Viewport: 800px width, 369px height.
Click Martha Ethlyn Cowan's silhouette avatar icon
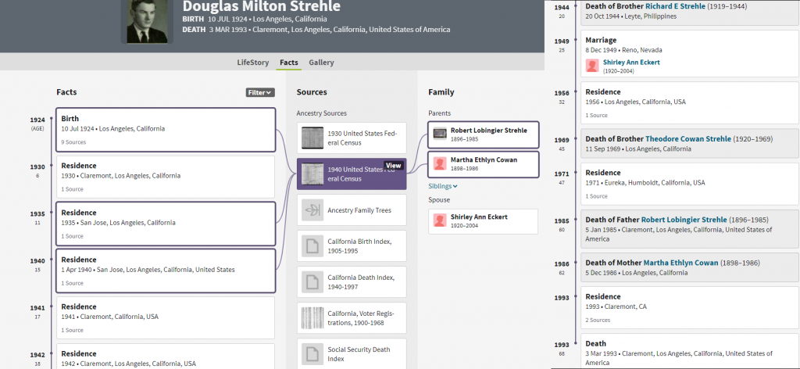[x=440, y=163]
